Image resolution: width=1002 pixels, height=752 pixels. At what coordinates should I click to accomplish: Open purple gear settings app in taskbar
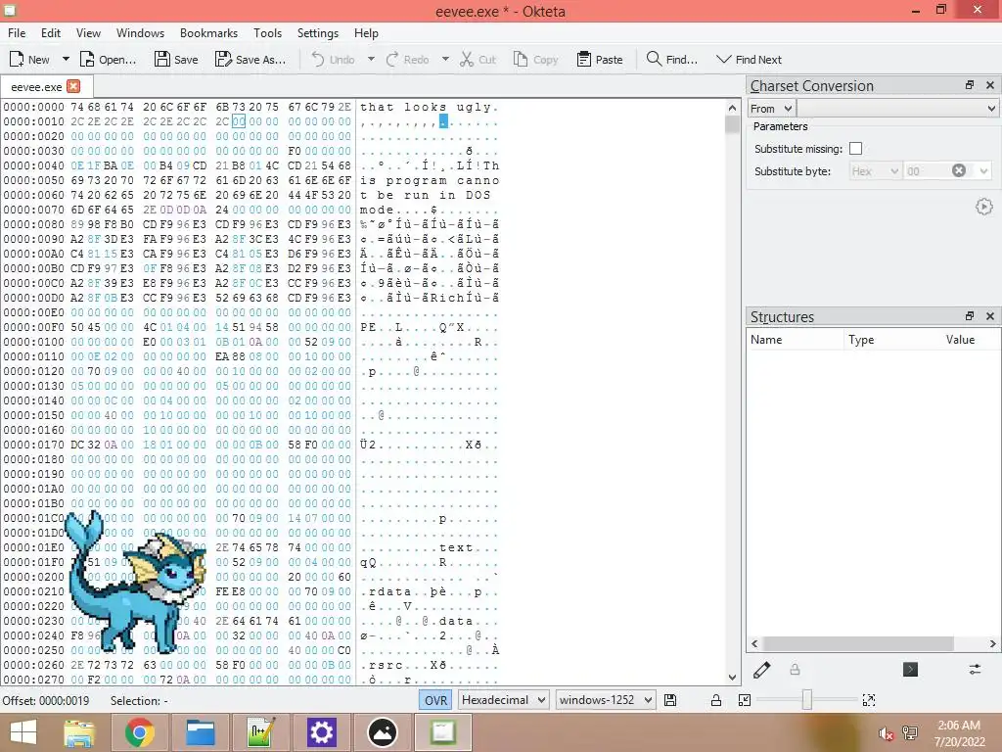(321, 732)
